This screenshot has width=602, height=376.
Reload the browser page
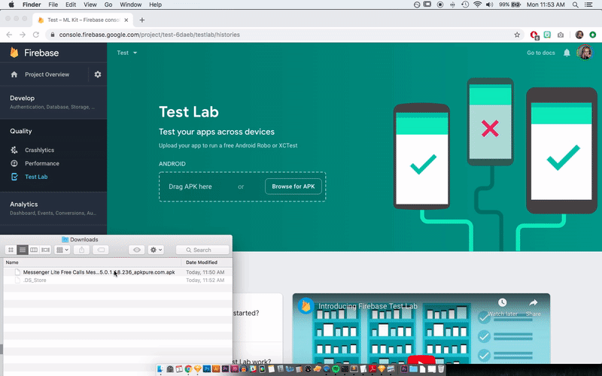(37, 35)
